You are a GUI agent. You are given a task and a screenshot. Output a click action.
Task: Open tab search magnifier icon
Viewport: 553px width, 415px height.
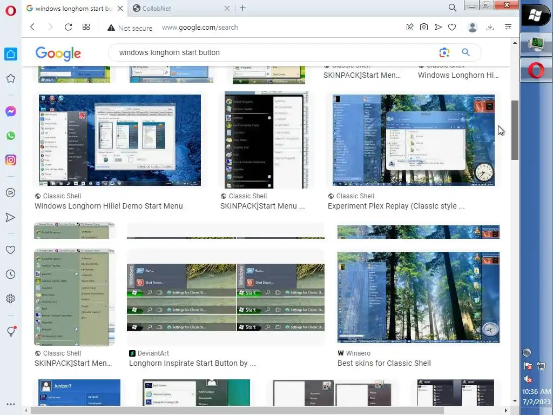pos(452,8)
